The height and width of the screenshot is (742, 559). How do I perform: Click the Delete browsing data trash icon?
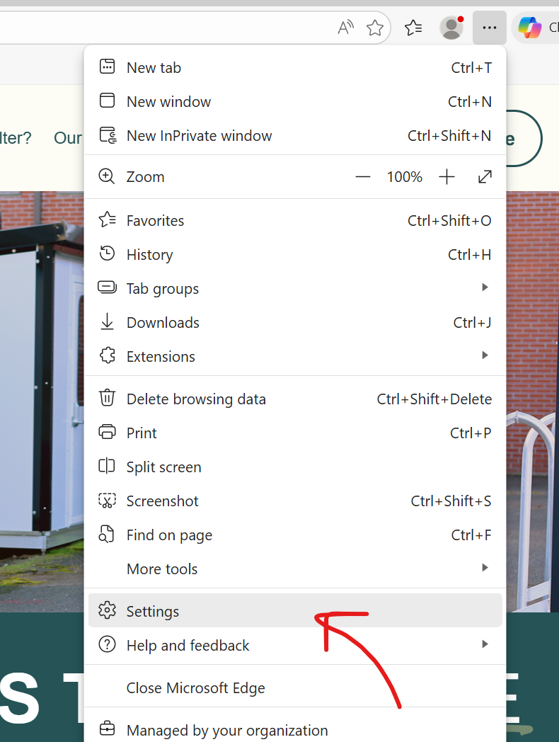click(x=107, y=397)
